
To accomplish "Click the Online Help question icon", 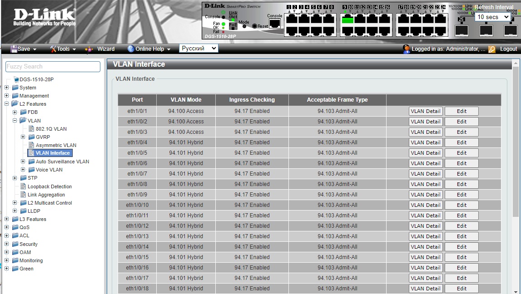I will [131, 49].
